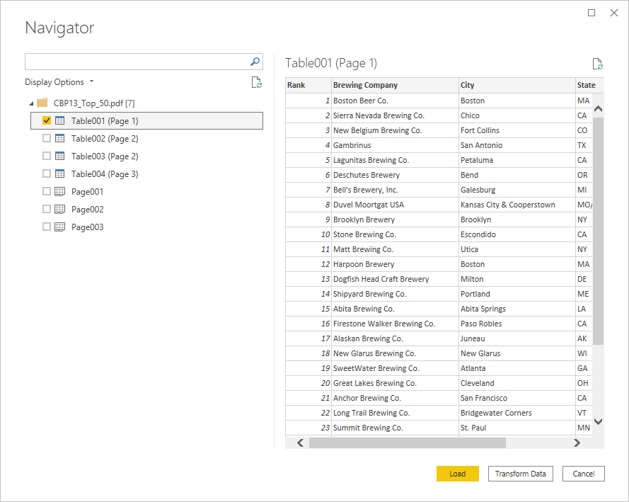Check the Table004 (Page 3) checkbox
Screen dimensions: 629x502
(47, 173)
